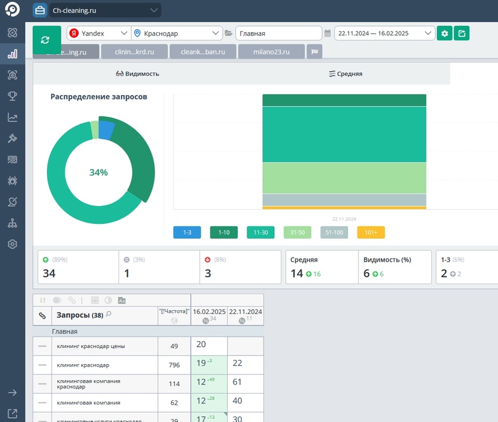Open the bug icon in the sidebar
The width and height of the screenshot is (498, 422).
coord(12,181)
